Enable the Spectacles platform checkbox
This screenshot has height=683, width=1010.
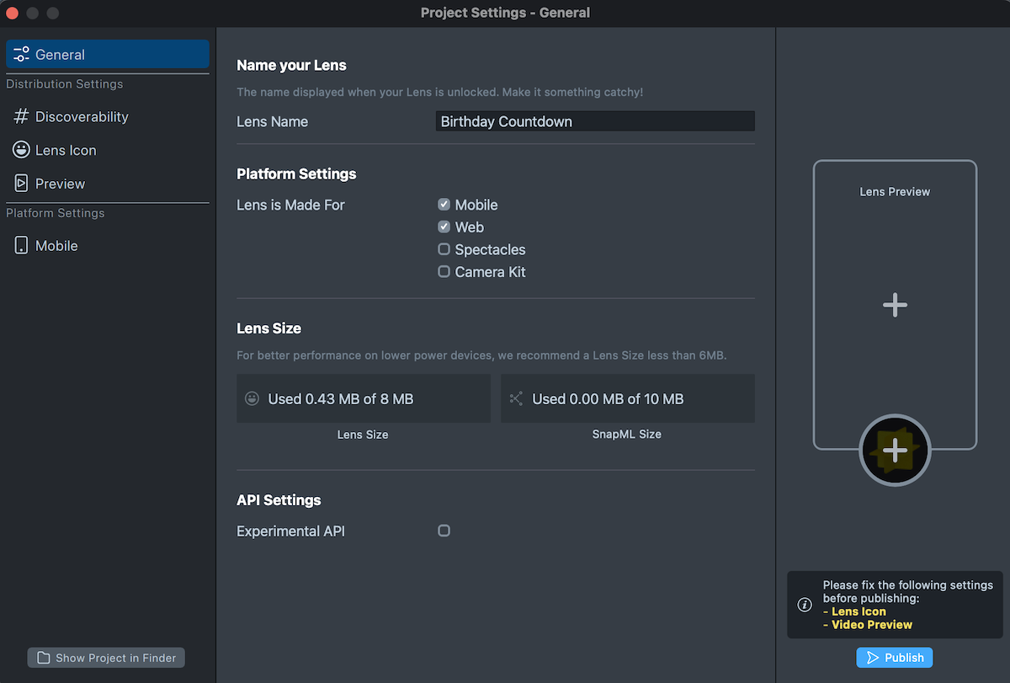[444, 249]
